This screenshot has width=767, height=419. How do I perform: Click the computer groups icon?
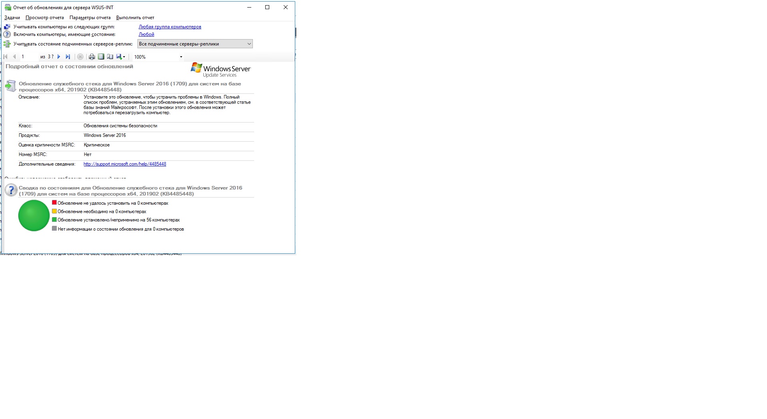point(7,27)
